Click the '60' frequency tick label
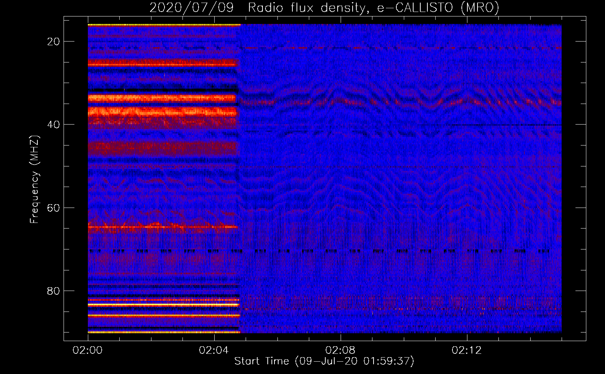Screen dimensions: 605x374 click(x=53, y=208)
